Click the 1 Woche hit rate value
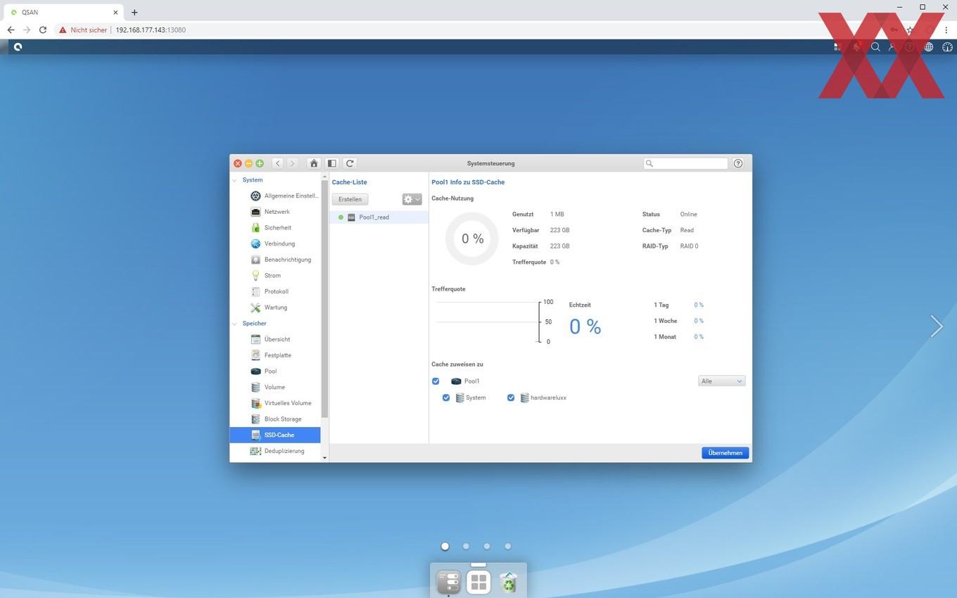The height and width of the screenshot is (598, 957). click(x=699, y=321)
